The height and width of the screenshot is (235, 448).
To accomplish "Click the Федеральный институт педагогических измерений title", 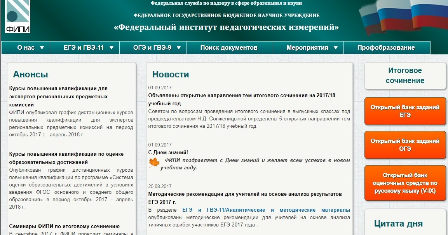I will pos(226,28).
